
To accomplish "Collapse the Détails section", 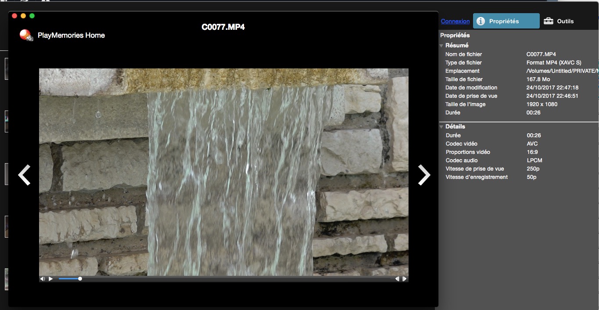I will coord(442,127).
